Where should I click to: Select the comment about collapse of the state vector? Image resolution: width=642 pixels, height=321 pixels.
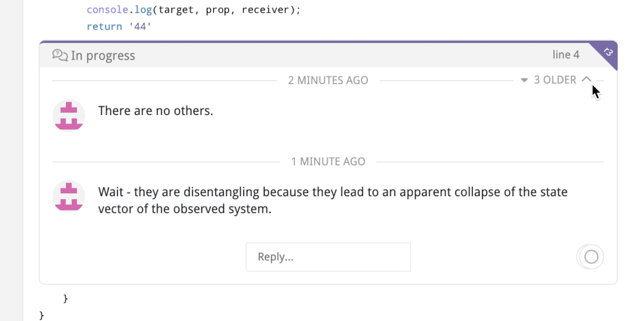(x=332, y=200)
